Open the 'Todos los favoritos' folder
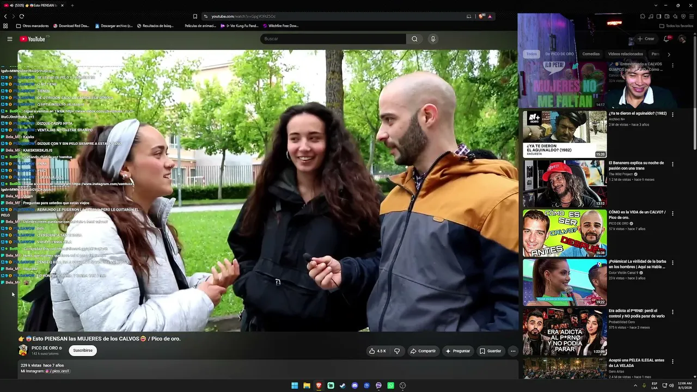This screenshot has width=697, height=392. coord(676,26)
